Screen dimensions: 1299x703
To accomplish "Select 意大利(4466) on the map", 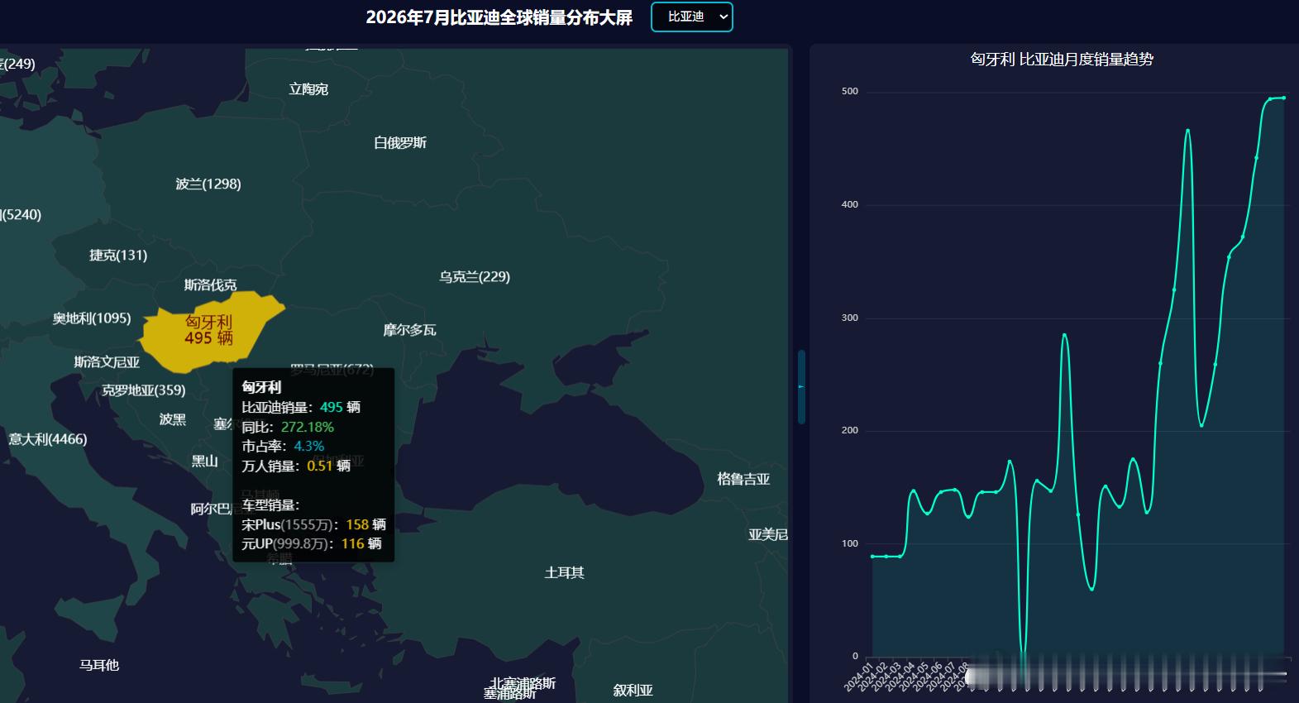I will (x=48, y=439).
